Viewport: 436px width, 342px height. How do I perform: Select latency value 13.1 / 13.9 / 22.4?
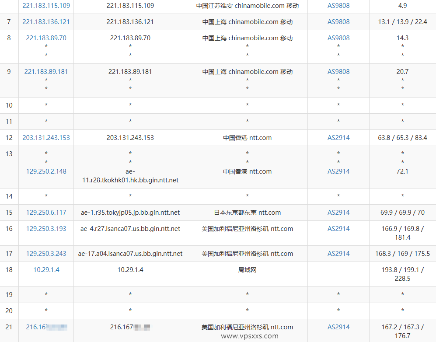pyautogui.click(x=402, y=22)
